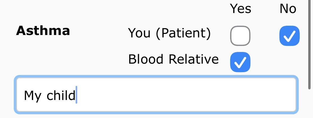Click the "You (Patient)" row label
Viewport: 313px width, 118px height.
[x=169, y=33]
